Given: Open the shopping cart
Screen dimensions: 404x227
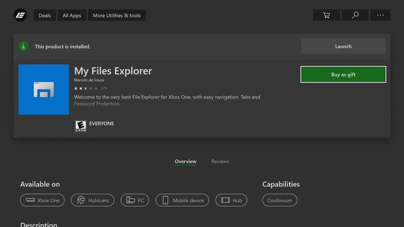Looking at the screenshot, I should 326,15.
